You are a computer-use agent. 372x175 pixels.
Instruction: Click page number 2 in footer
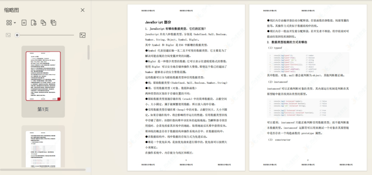coord(308,160)
